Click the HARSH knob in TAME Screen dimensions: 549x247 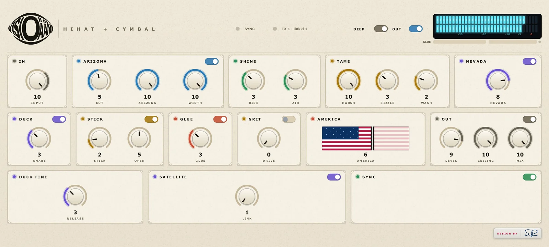coord(349,81)
